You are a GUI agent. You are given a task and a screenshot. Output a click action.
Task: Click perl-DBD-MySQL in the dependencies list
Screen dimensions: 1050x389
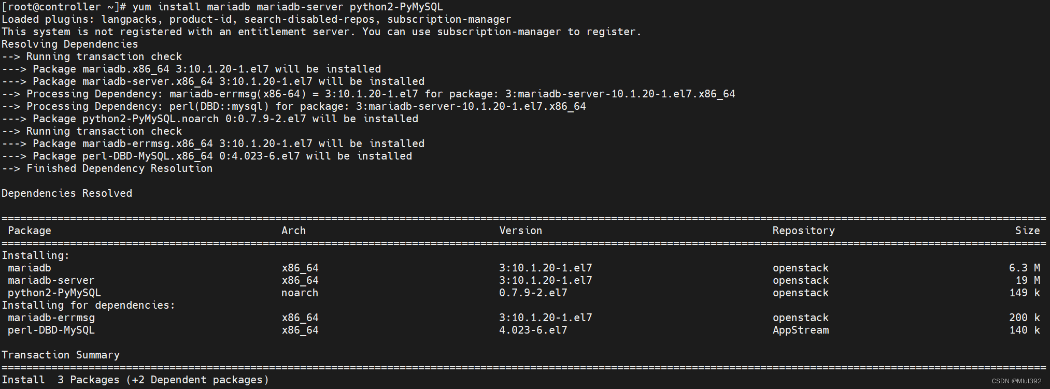pos(51,330)
